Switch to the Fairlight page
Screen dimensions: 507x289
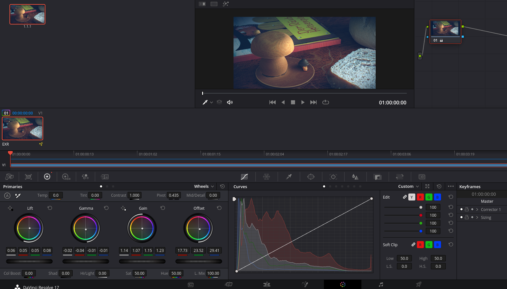pyautogui.click(x=381, y=285)
